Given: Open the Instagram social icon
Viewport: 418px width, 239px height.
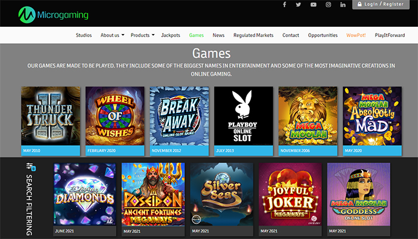Looking at the screenshot, I should [x=328, y=5].
